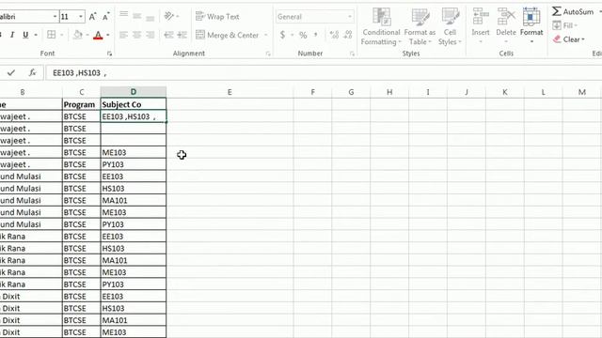Select column D header
The image size is (602, 338).
point(134,92)
